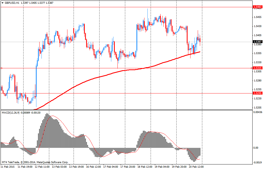Click the GBPUSD,H1 chart title text
This screenshot has height=169, width=263.
(12, 3)
